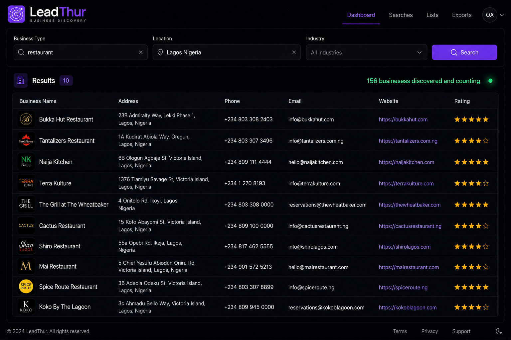This screenshot has height=340, width=511.
Task: Click the green live status dot
Action: click(x=490, y=81)
